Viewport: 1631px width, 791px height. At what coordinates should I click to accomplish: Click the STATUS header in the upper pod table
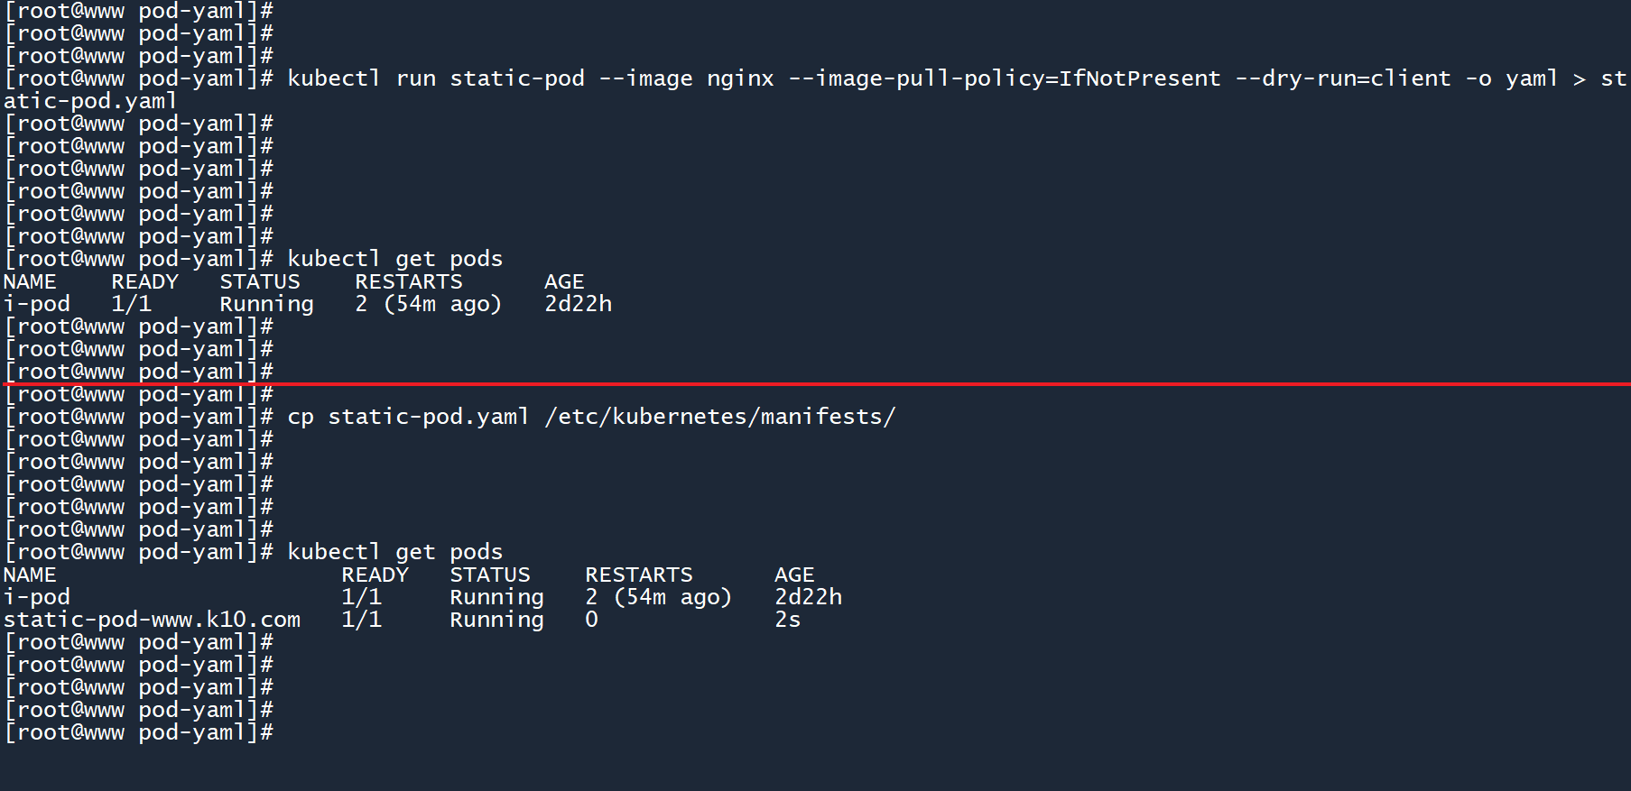point(259,282)
